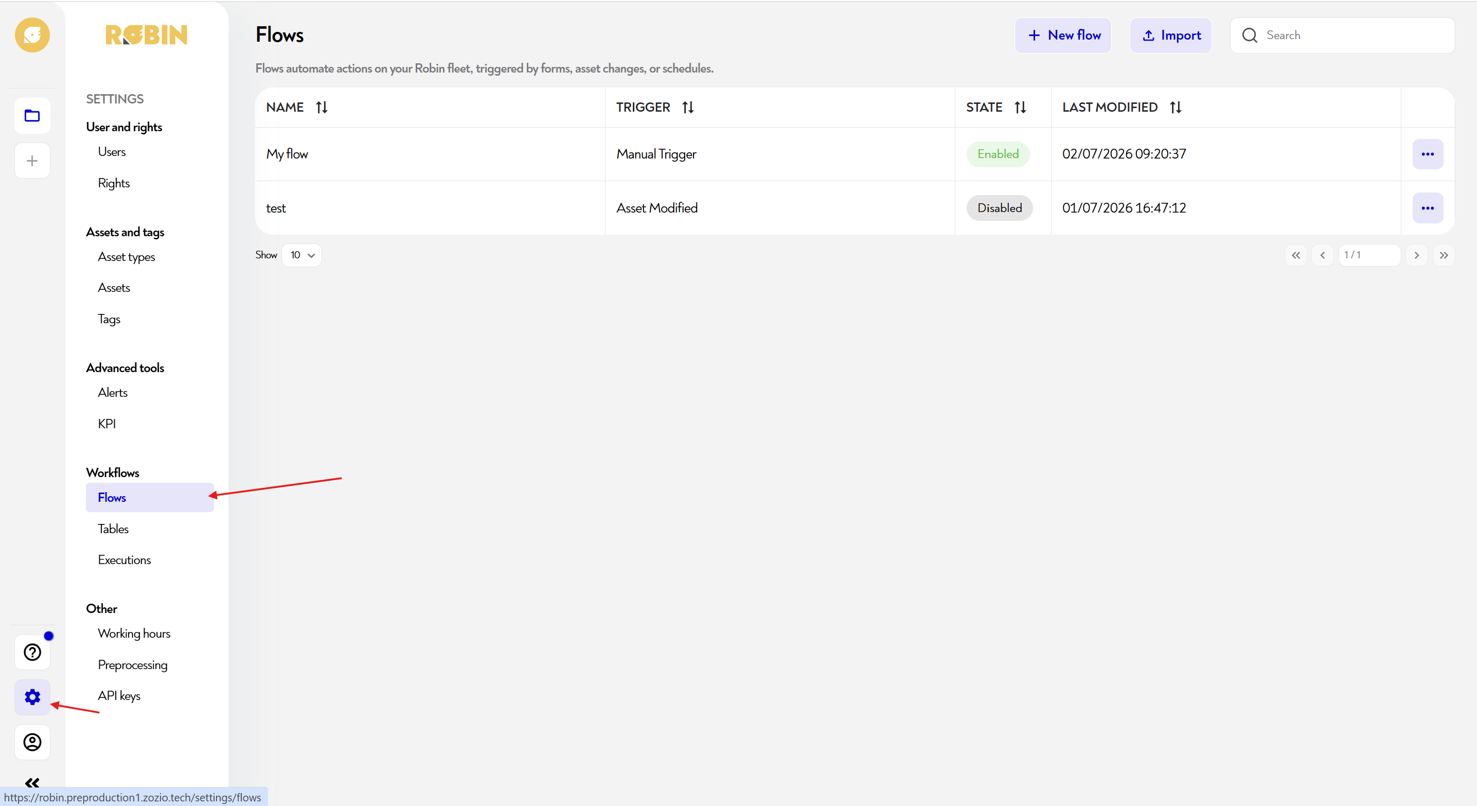The width and height of the screenshot is (1477, 806).
Task: Click the New flow button
Action: (x=1063, y=36)
